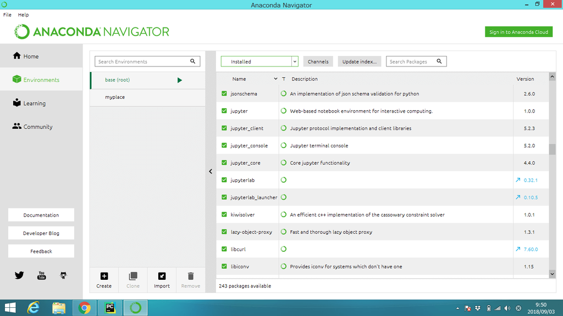
Task: Toggle the jsonschema package checkbox
Action: [x=224, y=93]
